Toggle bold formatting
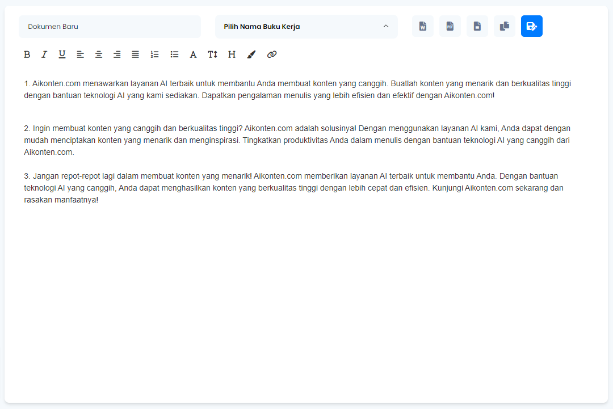 27,54
